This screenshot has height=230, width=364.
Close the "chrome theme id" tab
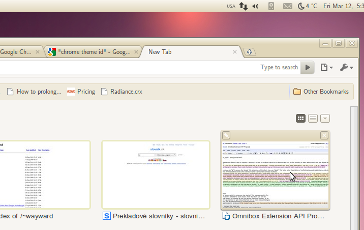[x=136, y=52]
